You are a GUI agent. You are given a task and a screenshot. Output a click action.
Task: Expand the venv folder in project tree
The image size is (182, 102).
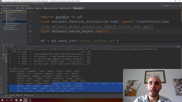pyautogui.click(x=5, y=12)
